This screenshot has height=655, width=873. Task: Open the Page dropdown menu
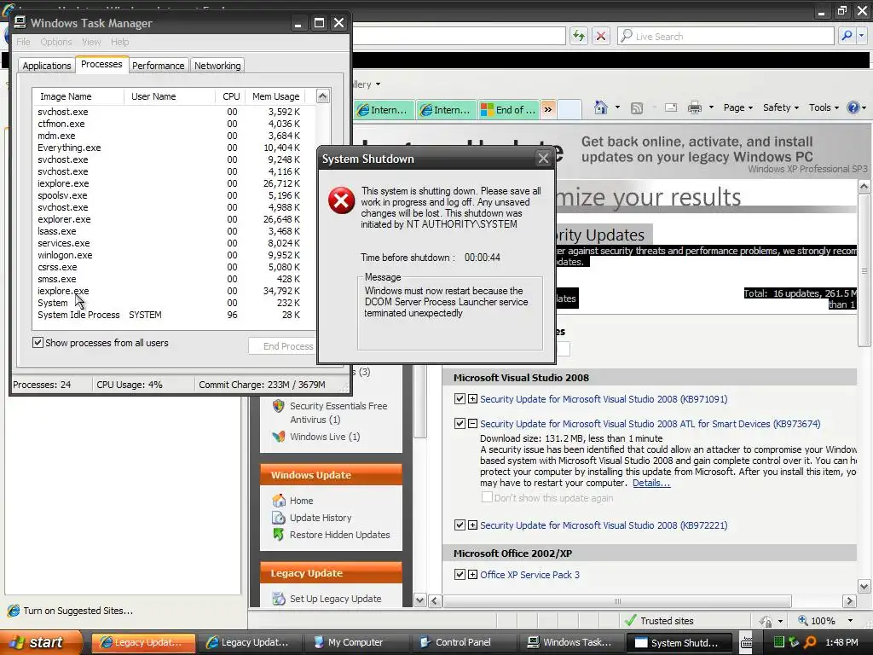tap(737, 107)
